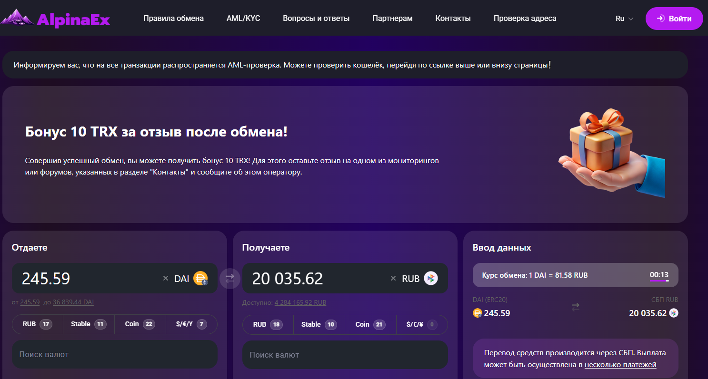The height and width of the screenshot is (379, 708).
Task: Clear the Получаете amount with the X icon
Action: 393,279
